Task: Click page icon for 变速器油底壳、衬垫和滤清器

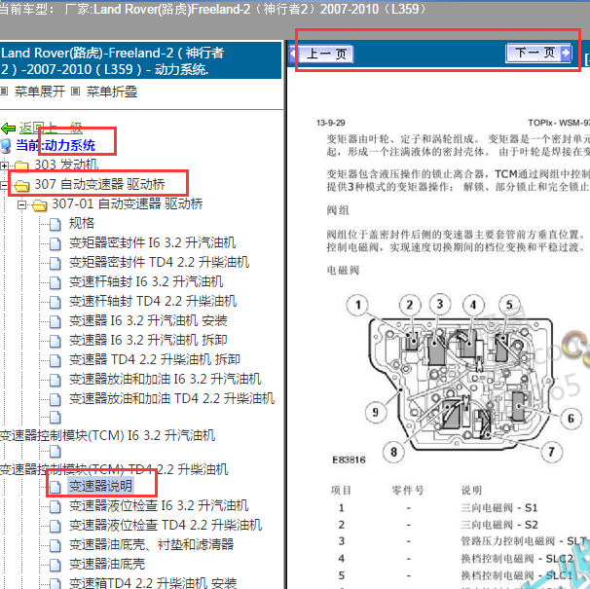Action: (x=55, y=546)
